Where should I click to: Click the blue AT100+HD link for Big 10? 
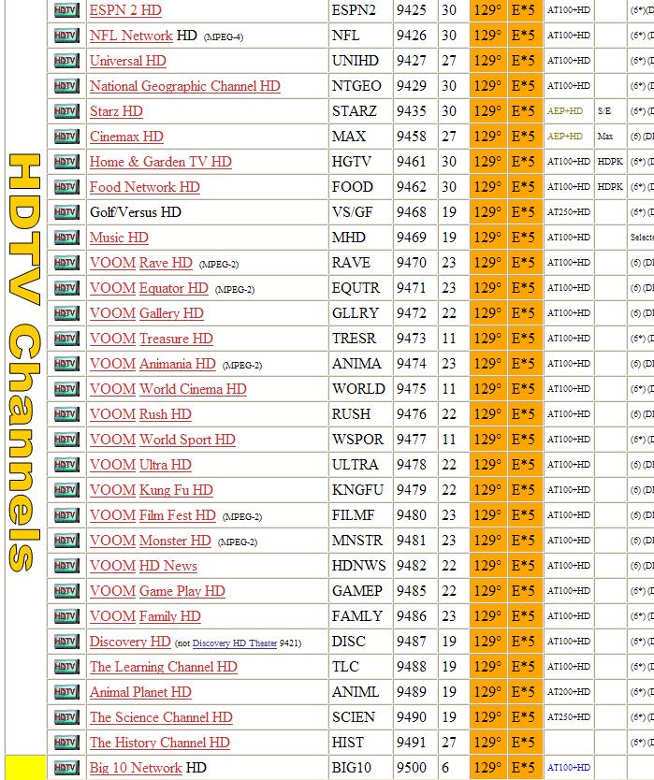[568, 768]
